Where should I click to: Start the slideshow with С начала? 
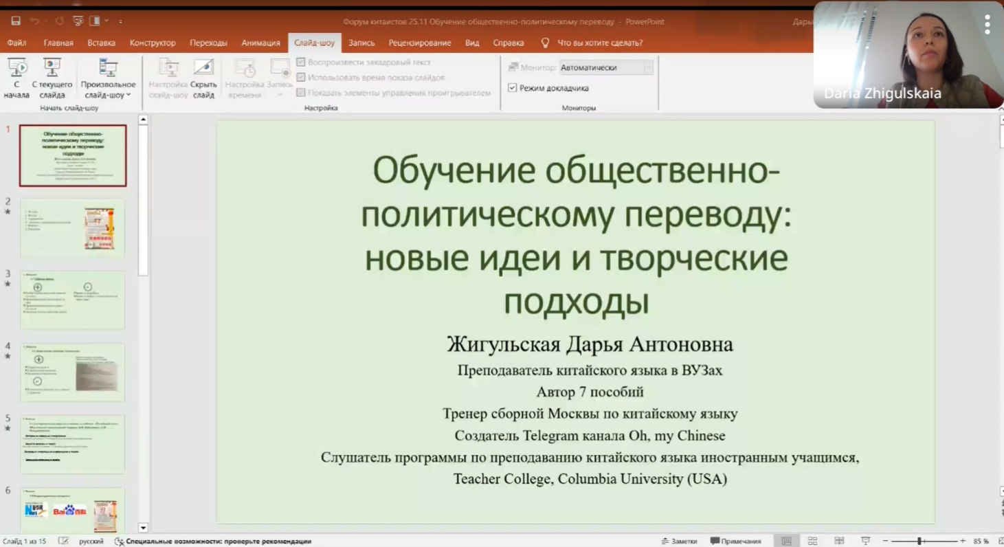pos(16,79)
